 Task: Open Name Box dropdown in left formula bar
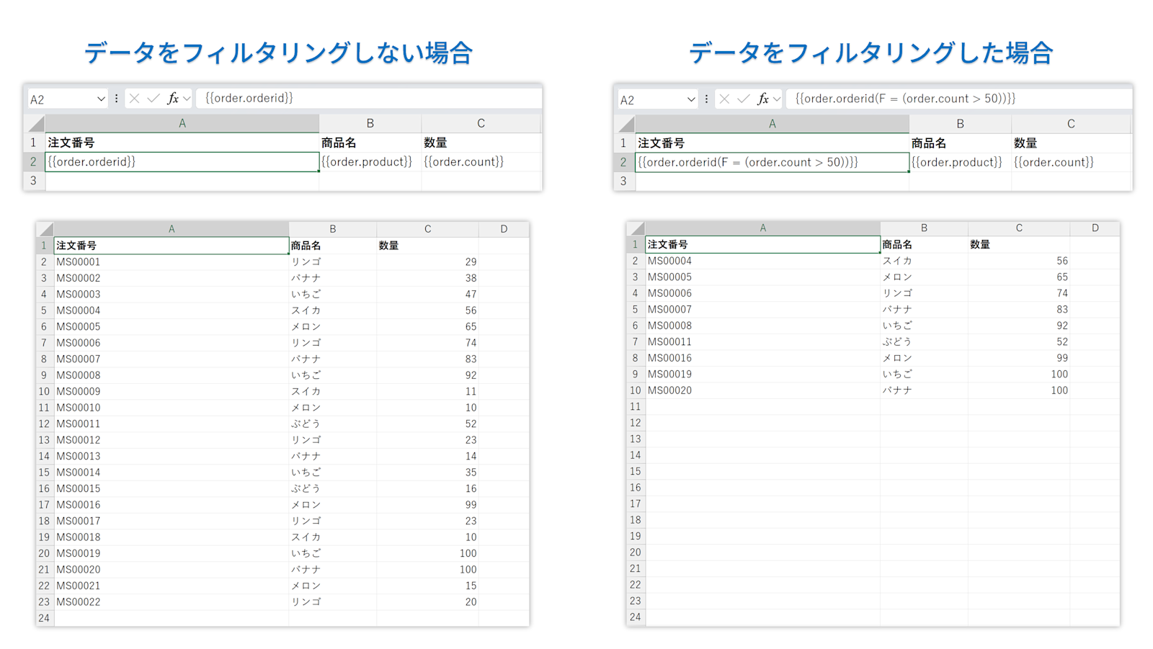pos(101,99)
